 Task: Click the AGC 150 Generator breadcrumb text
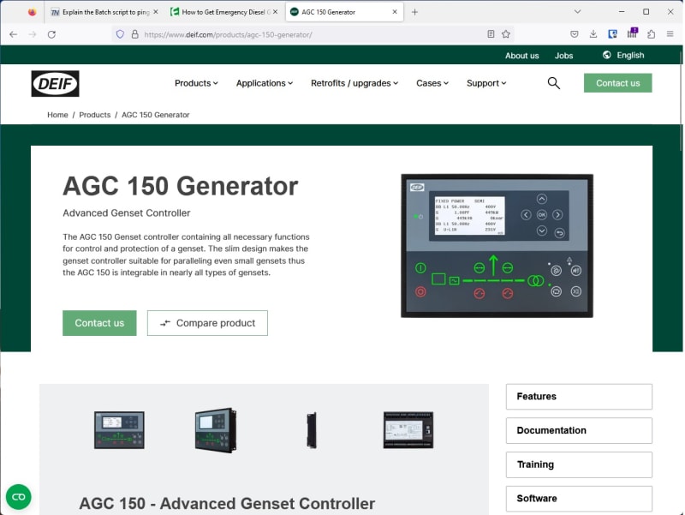(156, 115)
